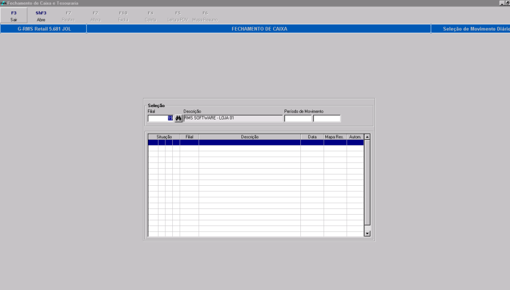Click the F4 Coleta toolbar button
Image resolution: width=510 pixels, height=290 pixels.
click(151, 16)
